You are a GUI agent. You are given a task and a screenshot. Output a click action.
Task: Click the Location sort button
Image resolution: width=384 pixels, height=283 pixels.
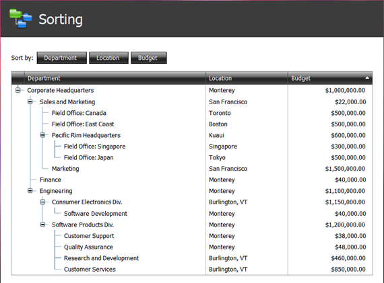pyautogui.click(x=108, y=58)
